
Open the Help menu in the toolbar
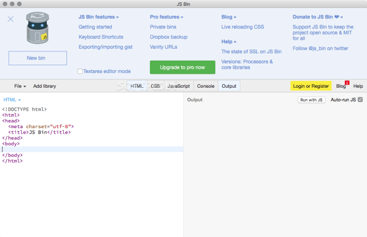pyautogui.click(x=358, y=86)
